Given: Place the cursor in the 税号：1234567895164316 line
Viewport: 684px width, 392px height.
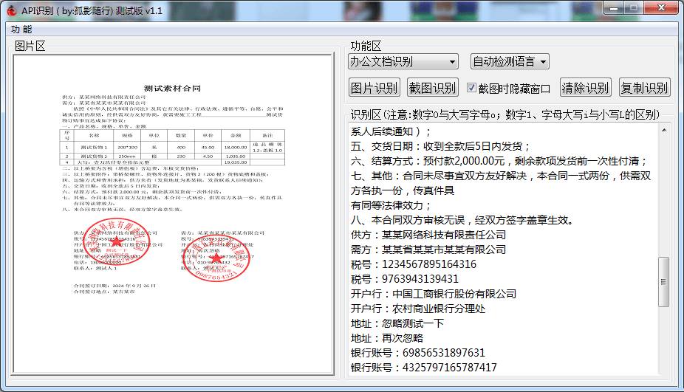Looking at the screenshot, I should tap(414, 264).
